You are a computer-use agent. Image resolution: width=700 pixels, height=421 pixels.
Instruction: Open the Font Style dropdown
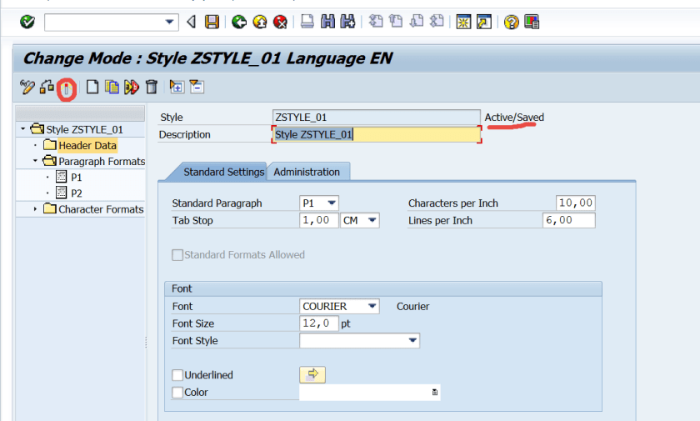coord(412,340)
